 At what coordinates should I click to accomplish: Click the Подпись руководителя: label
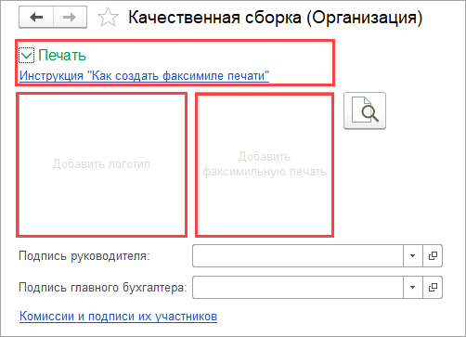(84, 256)
